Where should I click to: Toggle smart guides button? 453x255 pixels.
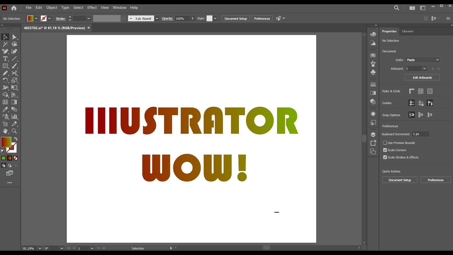tap(430, 103)
